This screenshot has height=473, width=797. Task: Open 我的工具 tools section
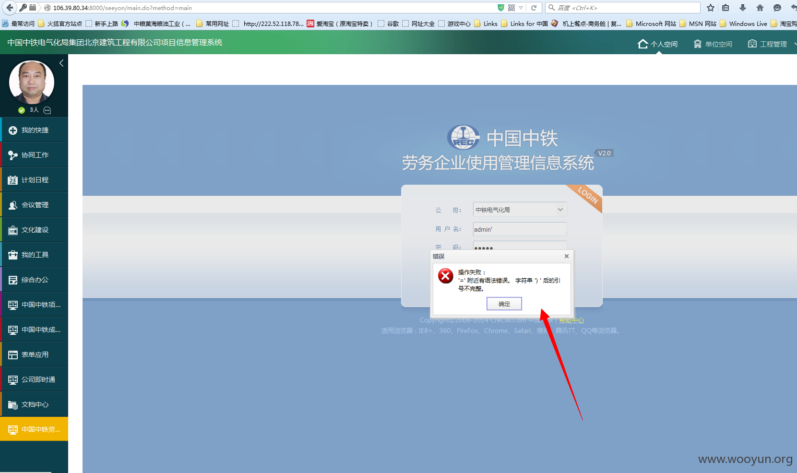coord(34,255)
